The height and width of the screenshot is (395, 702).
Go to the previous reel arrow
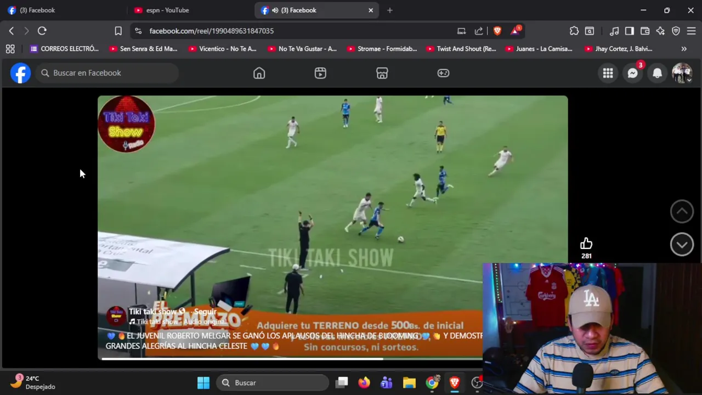[682, 211]
